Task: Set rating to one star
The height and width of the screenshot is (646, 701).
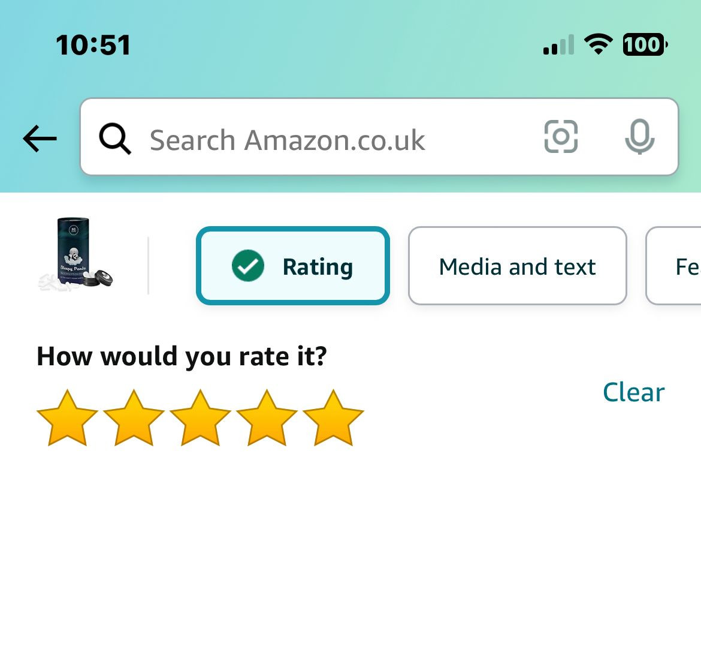Action: [x=67, y=418]
